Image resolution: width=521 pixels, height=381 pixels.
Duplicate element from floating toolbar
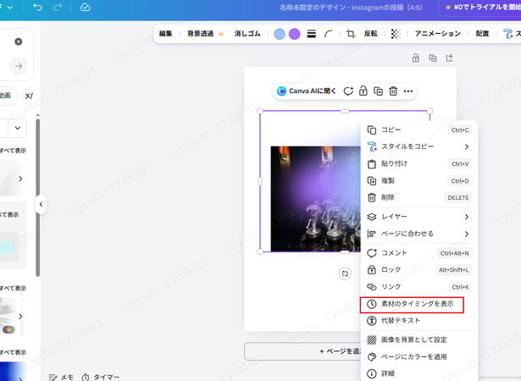click(x=378, y=91)
